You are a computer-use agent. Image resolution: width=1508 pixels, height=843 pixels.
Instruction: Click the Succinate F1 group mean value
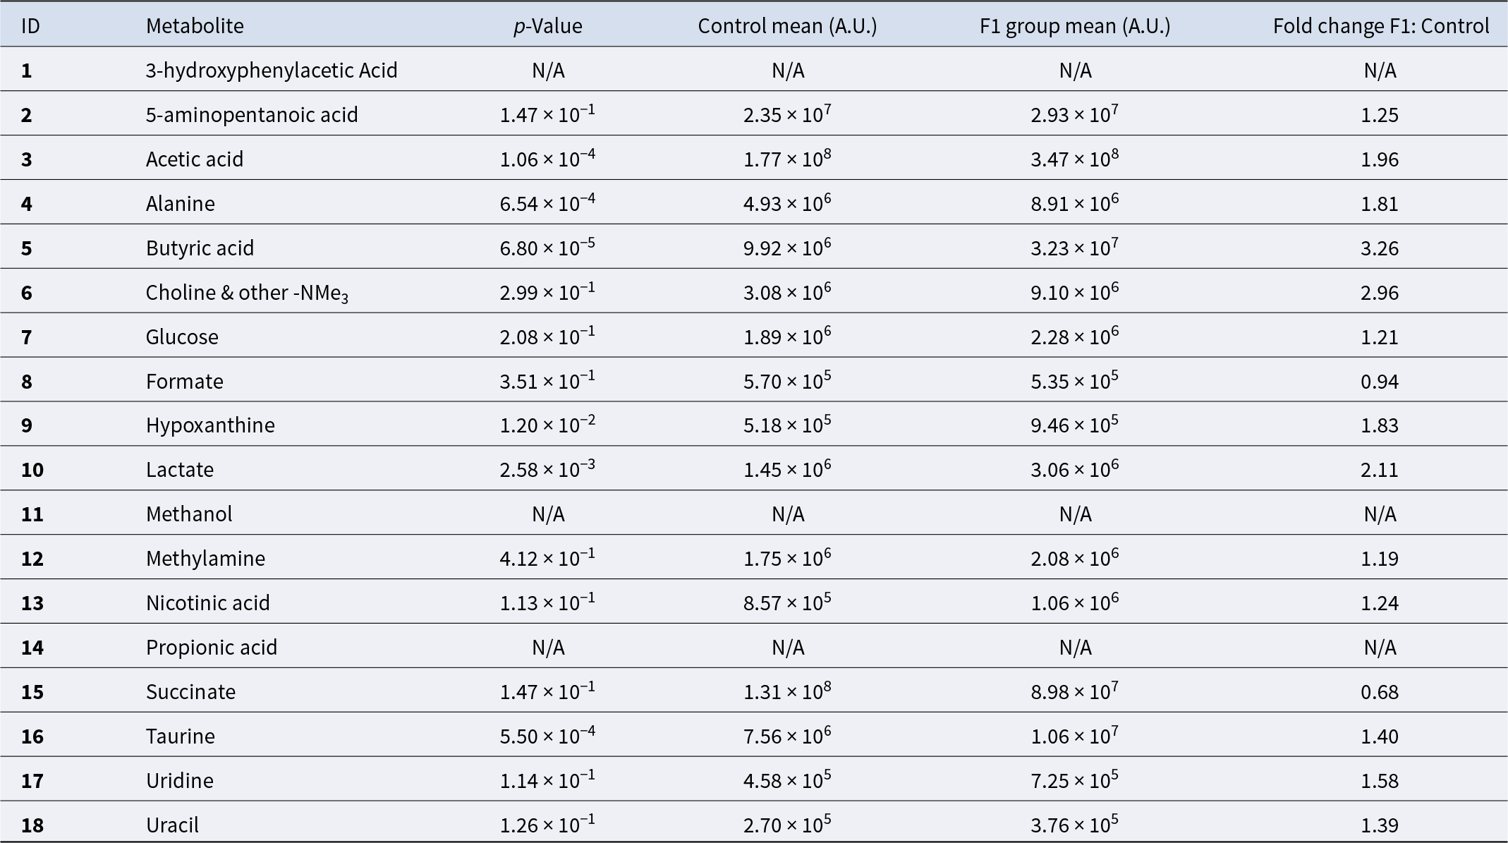[1074, 692]
